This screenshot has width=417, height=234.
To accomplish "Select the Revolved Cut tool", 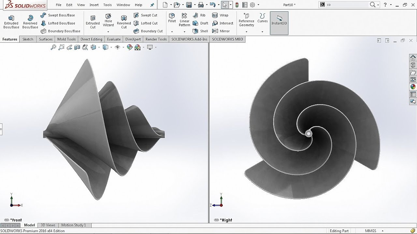I will click(x=124, y=22).
